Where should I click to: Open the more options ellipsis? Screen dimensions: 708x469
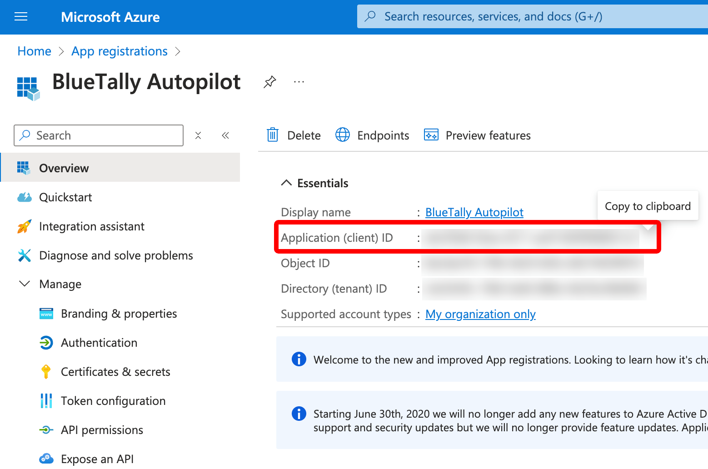299,82
